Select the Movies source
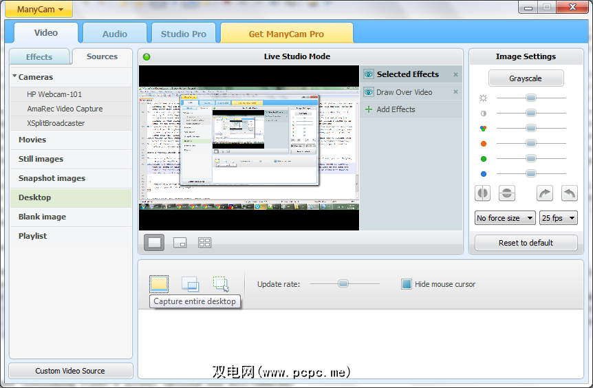 pyautogui.click(x=71, y=140)
